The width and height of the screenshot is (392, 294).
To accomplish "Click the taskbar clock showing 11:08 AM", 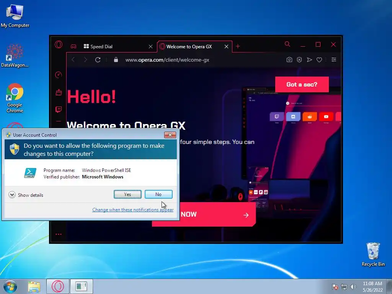I will (x=372, y=287).
